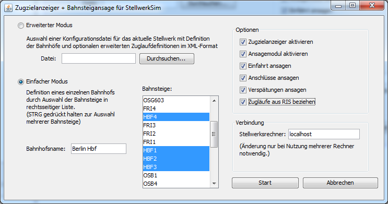Click the Bahnhofsname field with Berlin Hbf
The width and height of the screenshot is (388, 204).
(x=99, y=149)
